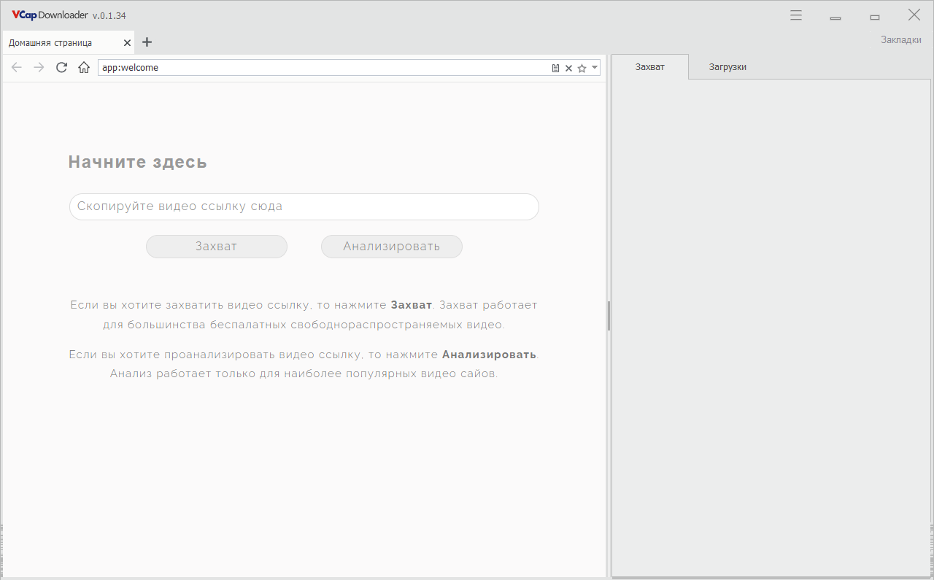Go back with the left arrow
This screenshot has height=580, width=934.
17,67
